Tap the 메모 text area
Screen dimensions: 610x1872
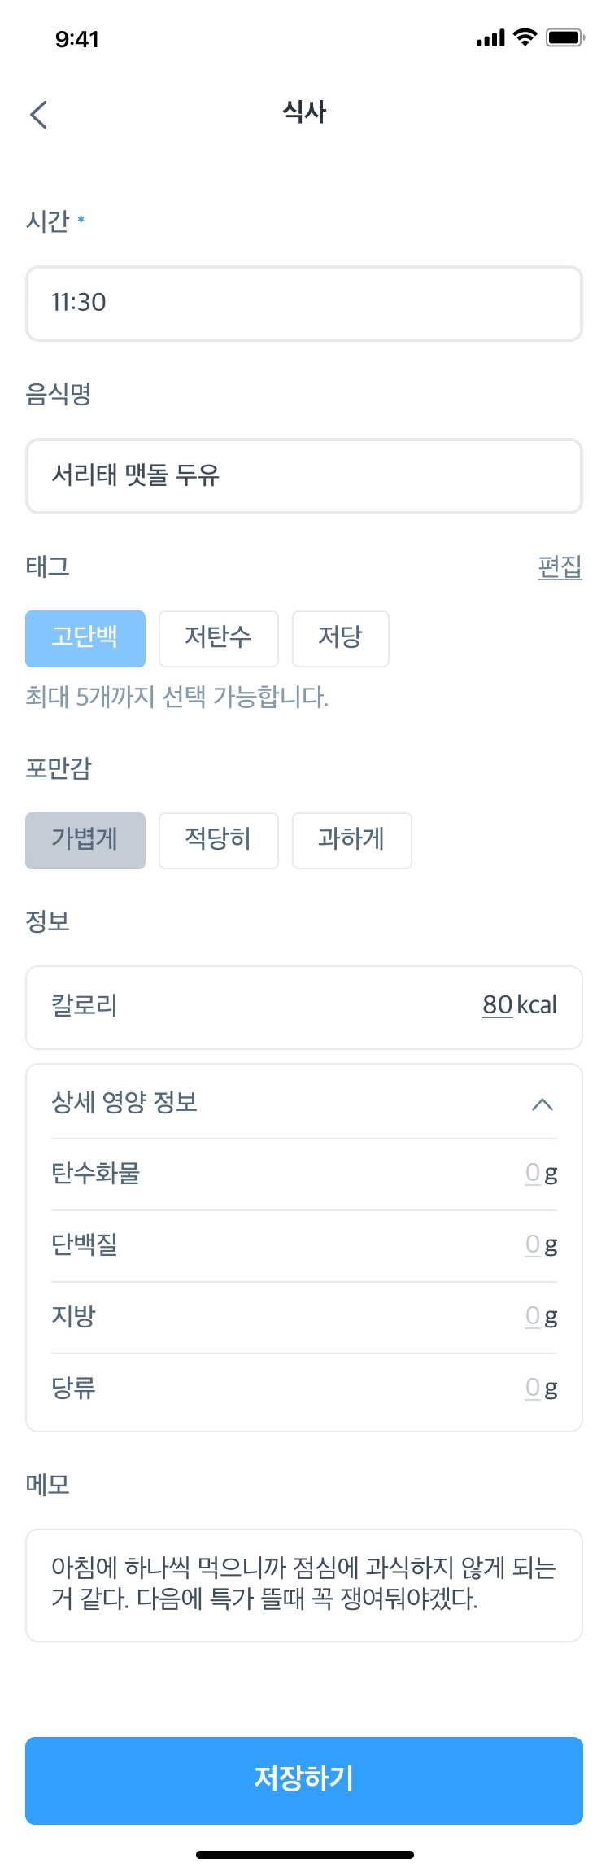click(304, 1584)
